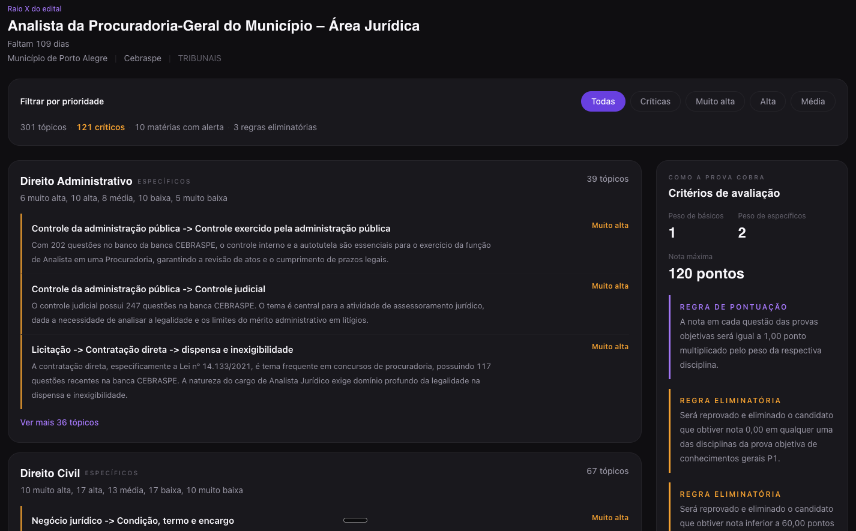Image resolution: width=856 pixels, height=531 pixels.
Task: Click the "10 matérias com alerta" stat
Action: [x=179, y=127]
